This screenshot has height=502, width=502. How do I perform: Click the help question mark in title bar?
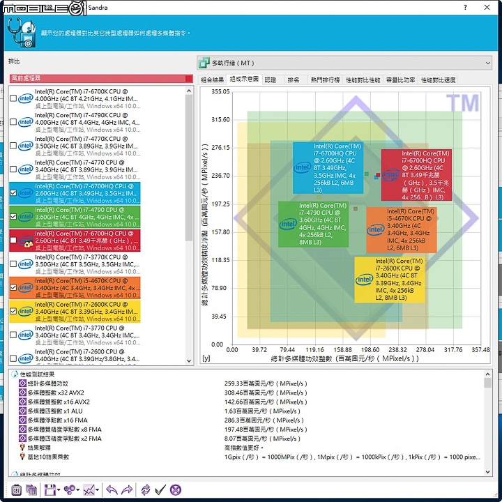coord(465,8)
